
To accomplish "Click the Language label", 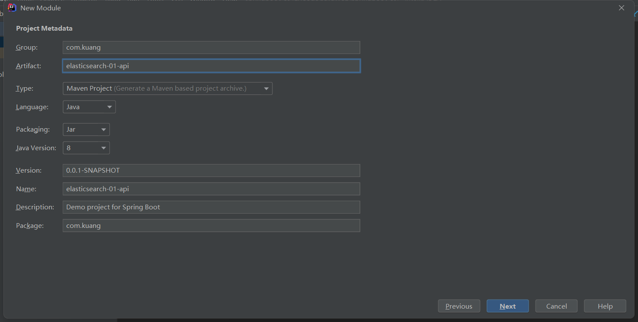I will tap(32, 107).
